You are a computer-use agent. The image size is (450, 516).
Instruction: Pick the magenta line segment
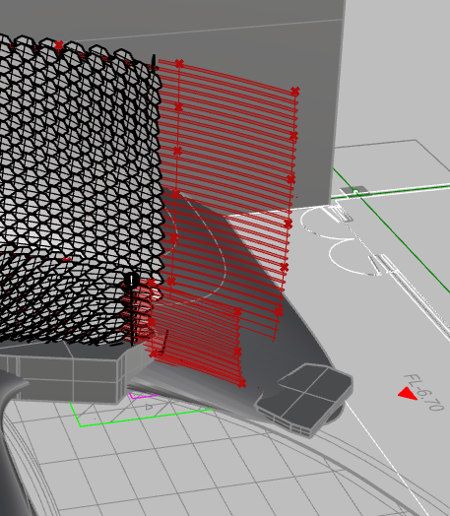142,396
